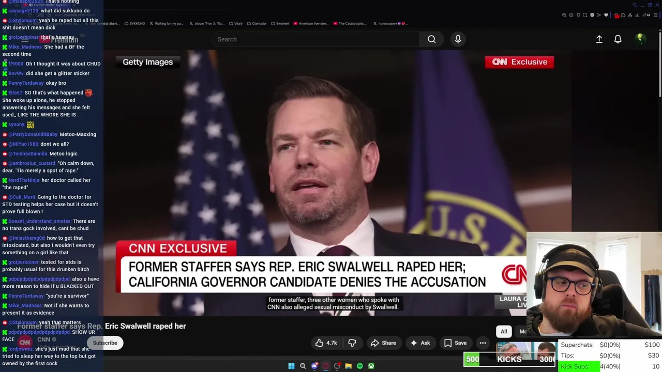The width and height of the screenshot is (662, 372).
Task: Activate voice search microphone icon
Action: (458, 39)
